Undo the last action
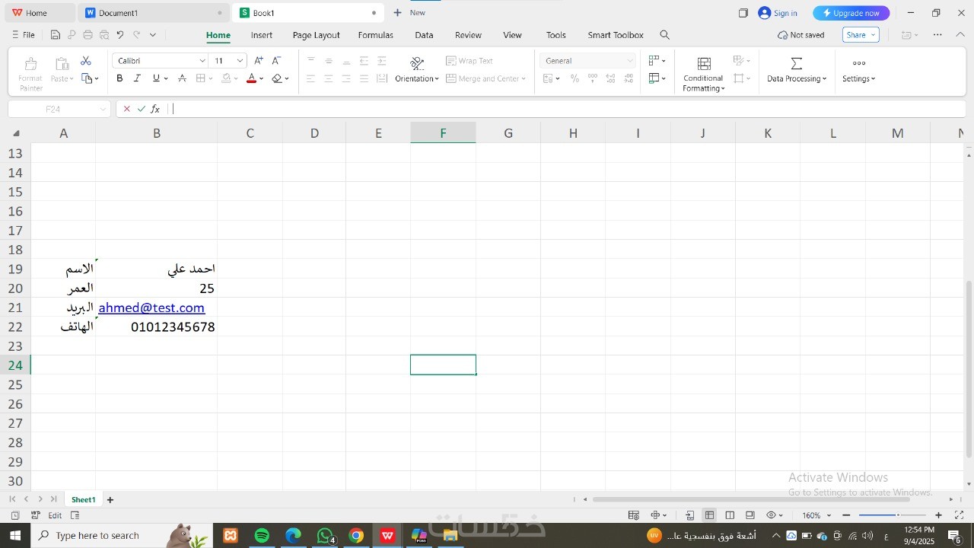This screenshot has width=974, height=548. click(120, 35)
